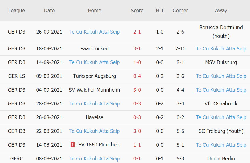Click the 0-4 score of Türkspor Augsburg match

click(137, 76)
